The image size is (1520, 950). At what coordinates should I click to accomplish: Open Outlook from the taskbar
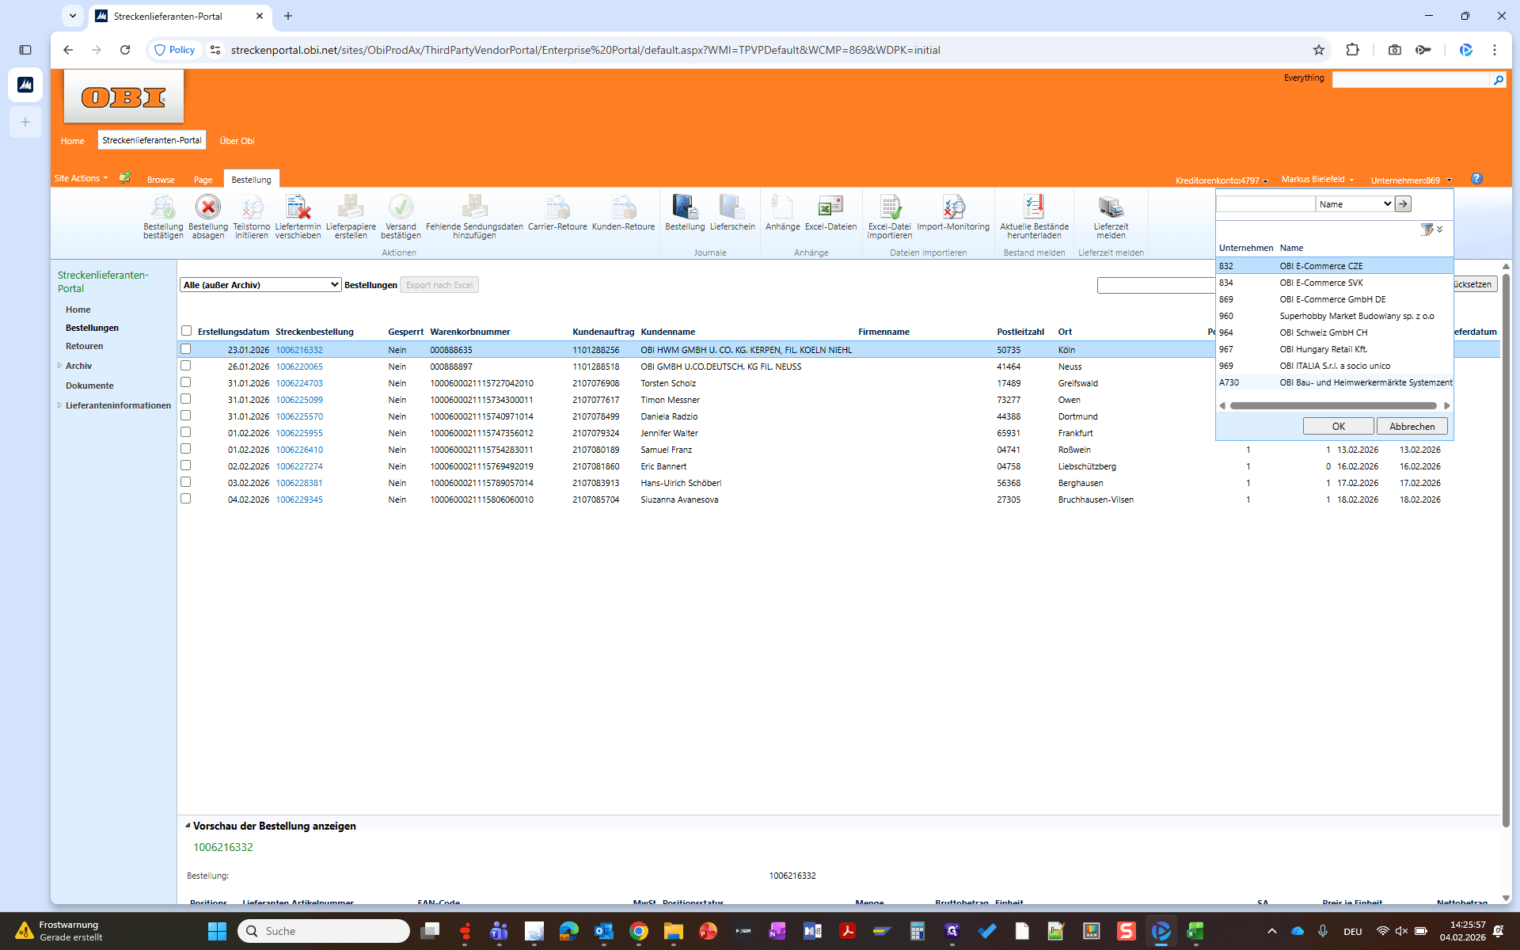coord(604,931)
